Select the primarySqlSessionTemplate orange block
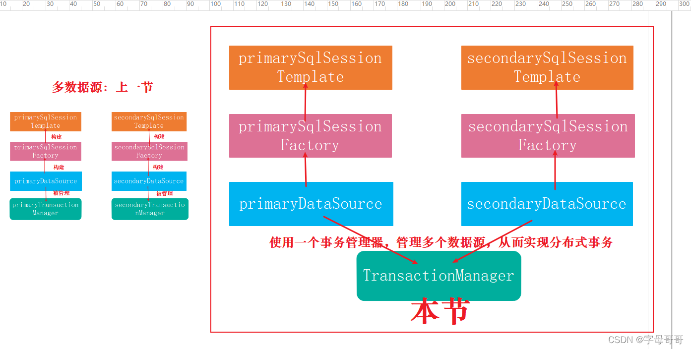Screen dimensions: 691x349 tap(310, 67)
